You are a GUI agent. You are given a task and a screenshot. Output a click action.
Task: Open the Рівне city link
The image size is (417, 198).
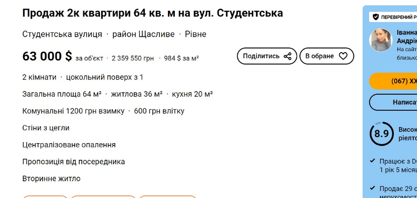(195, 34)
